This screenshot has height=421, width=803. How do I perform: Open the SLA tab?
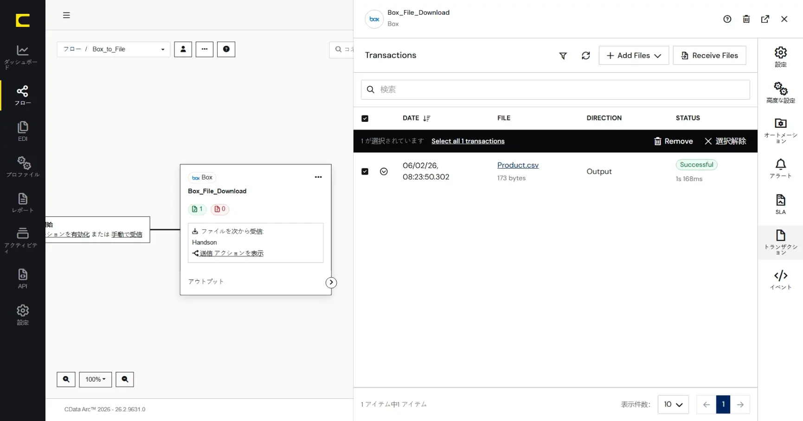point(781,204)
